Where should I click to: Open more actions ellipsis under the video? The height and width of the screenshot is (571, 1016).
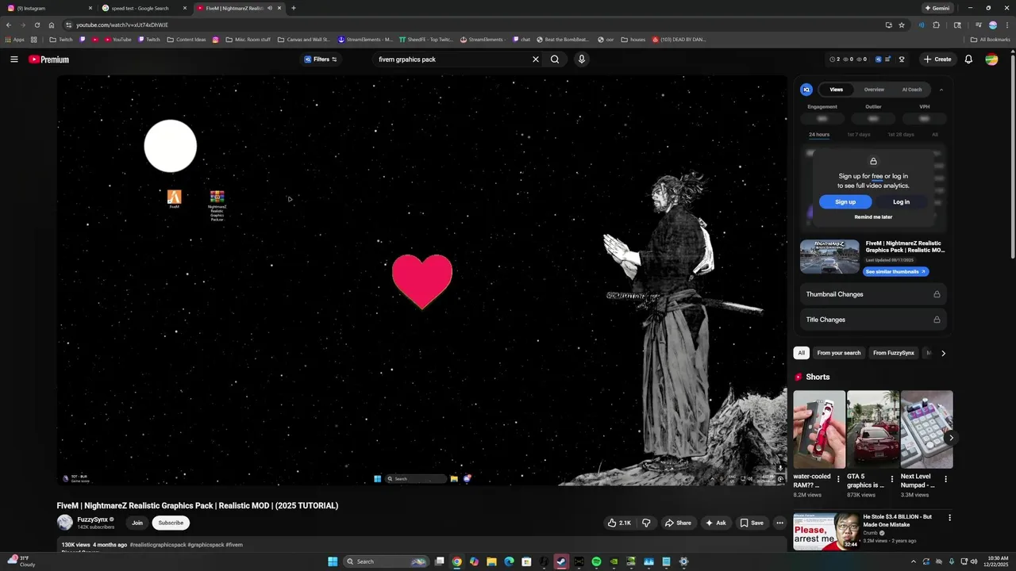[x=779, y=523]
